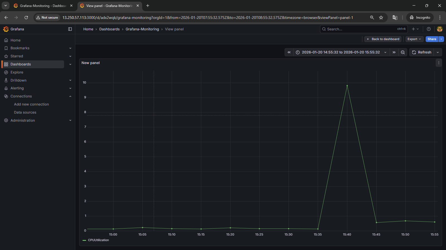Image resolution: width=446 pixels, height=250 pixels.
Task: Click the peak data point at 15:40
Action: (x=347, y=86)
